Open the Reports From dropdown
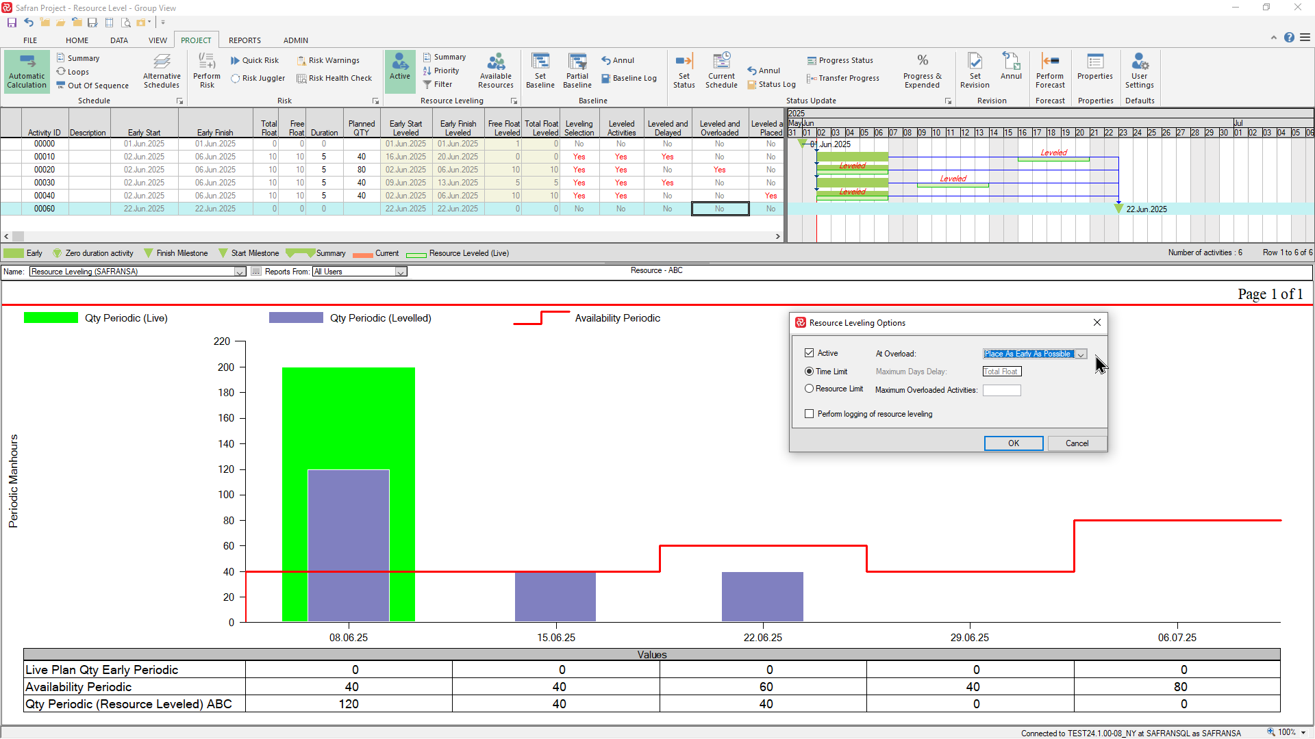The image size is (1315, 739). click(x=401, y=272)
